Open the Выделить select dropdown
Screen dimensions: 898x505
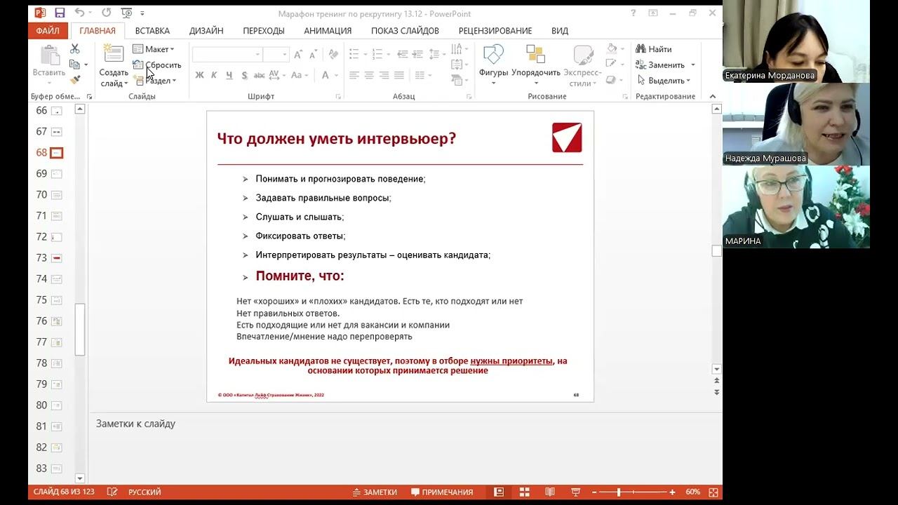666,81
